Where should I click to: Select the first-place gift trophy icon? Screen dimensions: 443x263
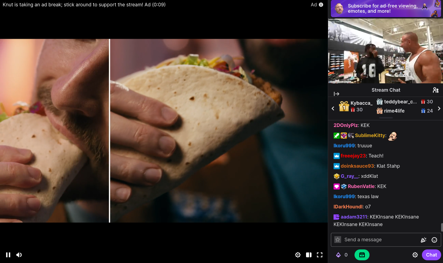point(344,106)
